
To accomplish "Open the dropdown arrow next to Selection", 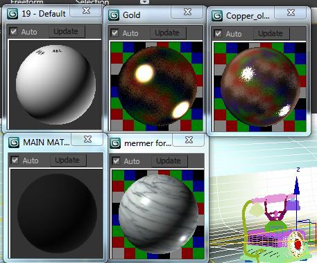I will pyautogui.click(x=145, y=2).
